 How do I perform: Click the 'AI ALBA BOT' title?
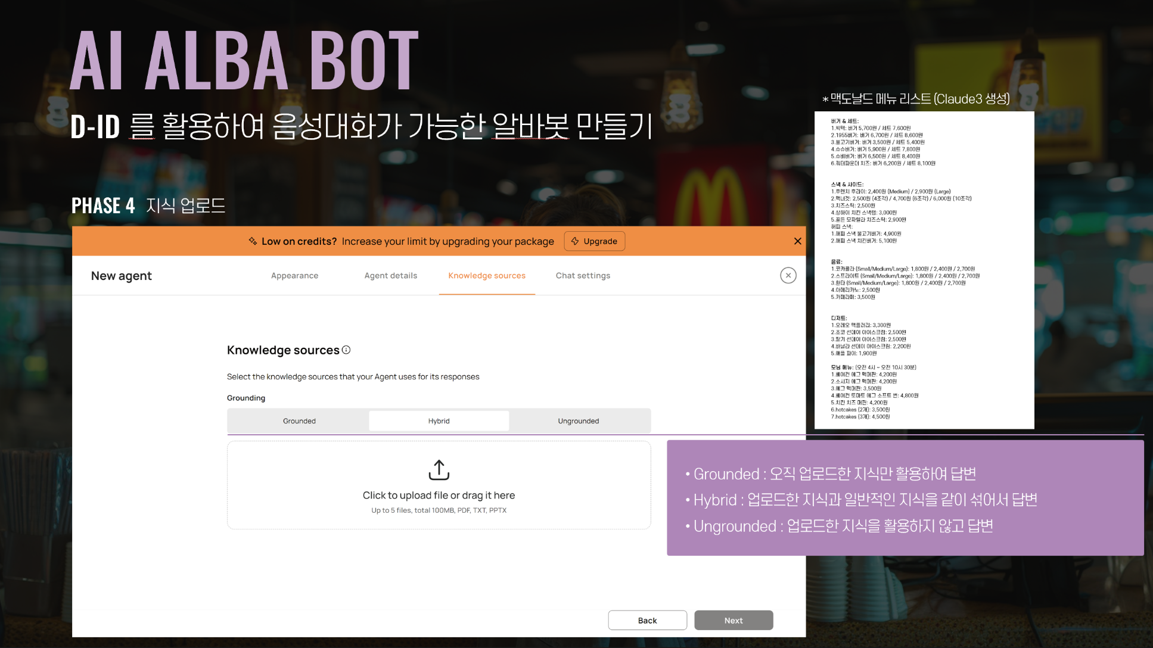tap(244, 60)
